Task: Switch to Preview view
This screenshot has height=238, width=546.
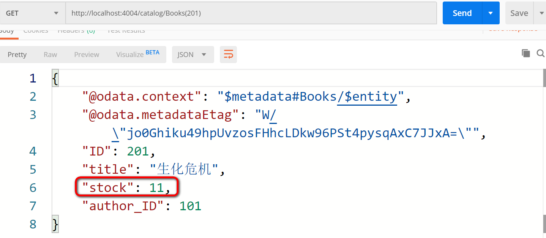Action: (87, 54)
